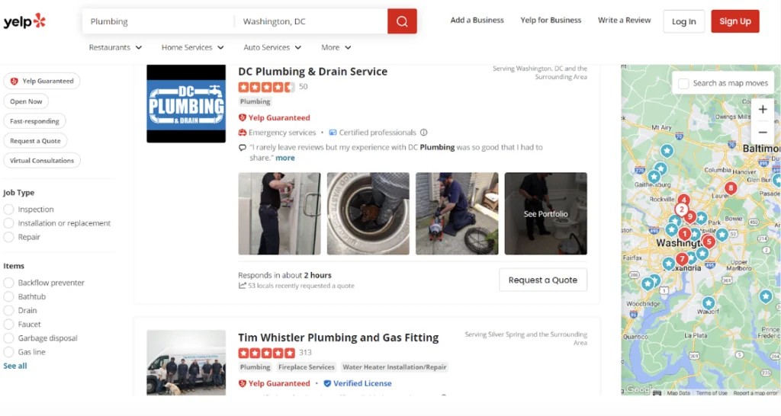Click the red map pin numbered 1
The height and width of the screenshot is (416, 781).
pyautogui.click(x=685, y=233)
